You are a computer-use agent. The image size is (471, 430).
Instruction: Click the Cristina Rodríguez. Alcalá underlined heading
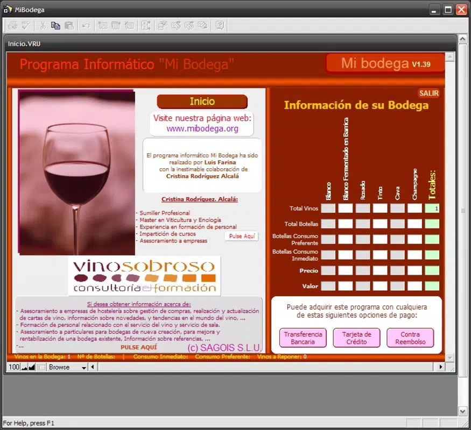click(x=200, y=199)
